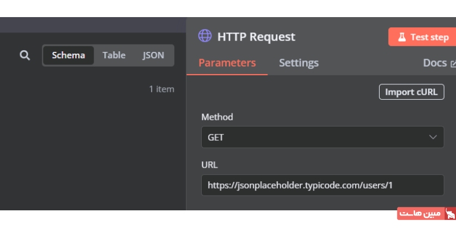Open the Parameters tab
Viewport: 456px width, 228px height.
[x=227, y=63]
